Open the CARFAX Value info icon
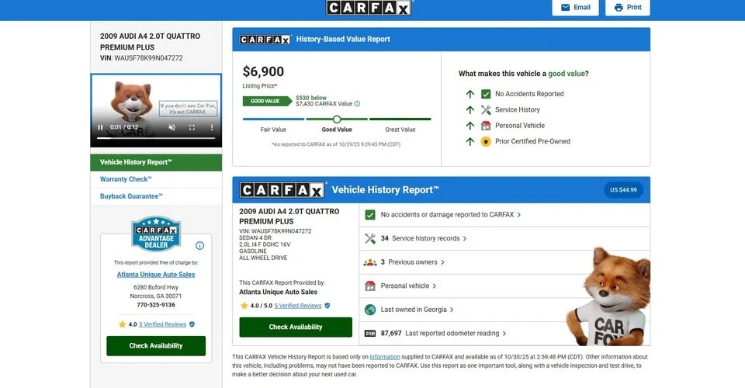745x388 pixels. [x=357, y=103]
